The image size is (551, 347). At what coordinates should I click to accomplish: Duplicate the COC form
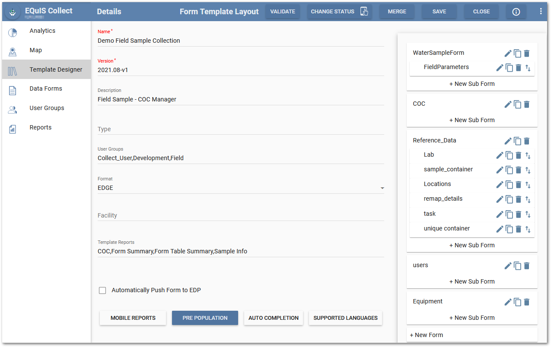(518, 104)
